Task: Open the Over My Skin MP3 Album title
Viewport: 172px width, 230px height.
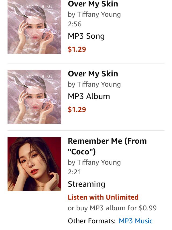Action: (93, 74)
